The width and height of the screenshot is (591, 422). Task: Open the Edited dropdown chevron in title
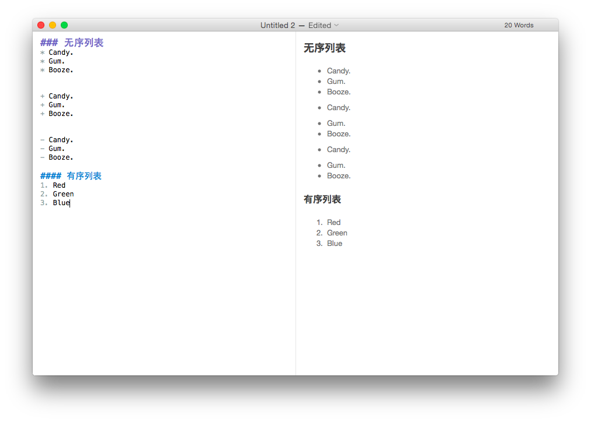coord(336,25)
